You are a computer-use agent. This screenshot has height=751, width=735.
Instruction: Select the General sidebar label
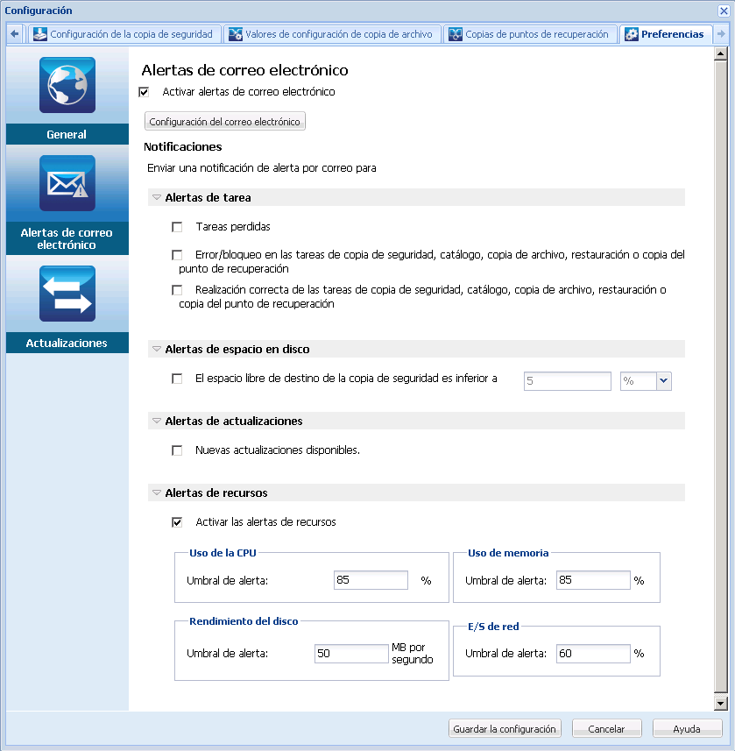[67, 135]
